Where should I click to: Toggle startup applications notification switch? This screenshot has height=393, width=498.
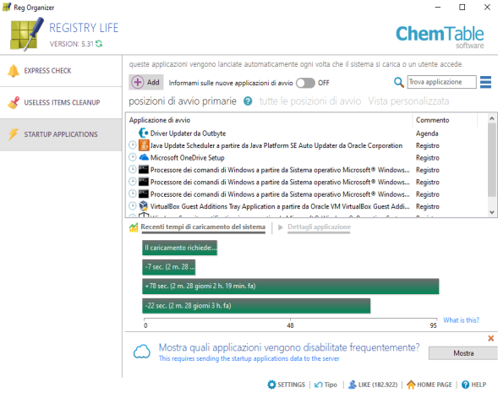[x=305, y=83]
